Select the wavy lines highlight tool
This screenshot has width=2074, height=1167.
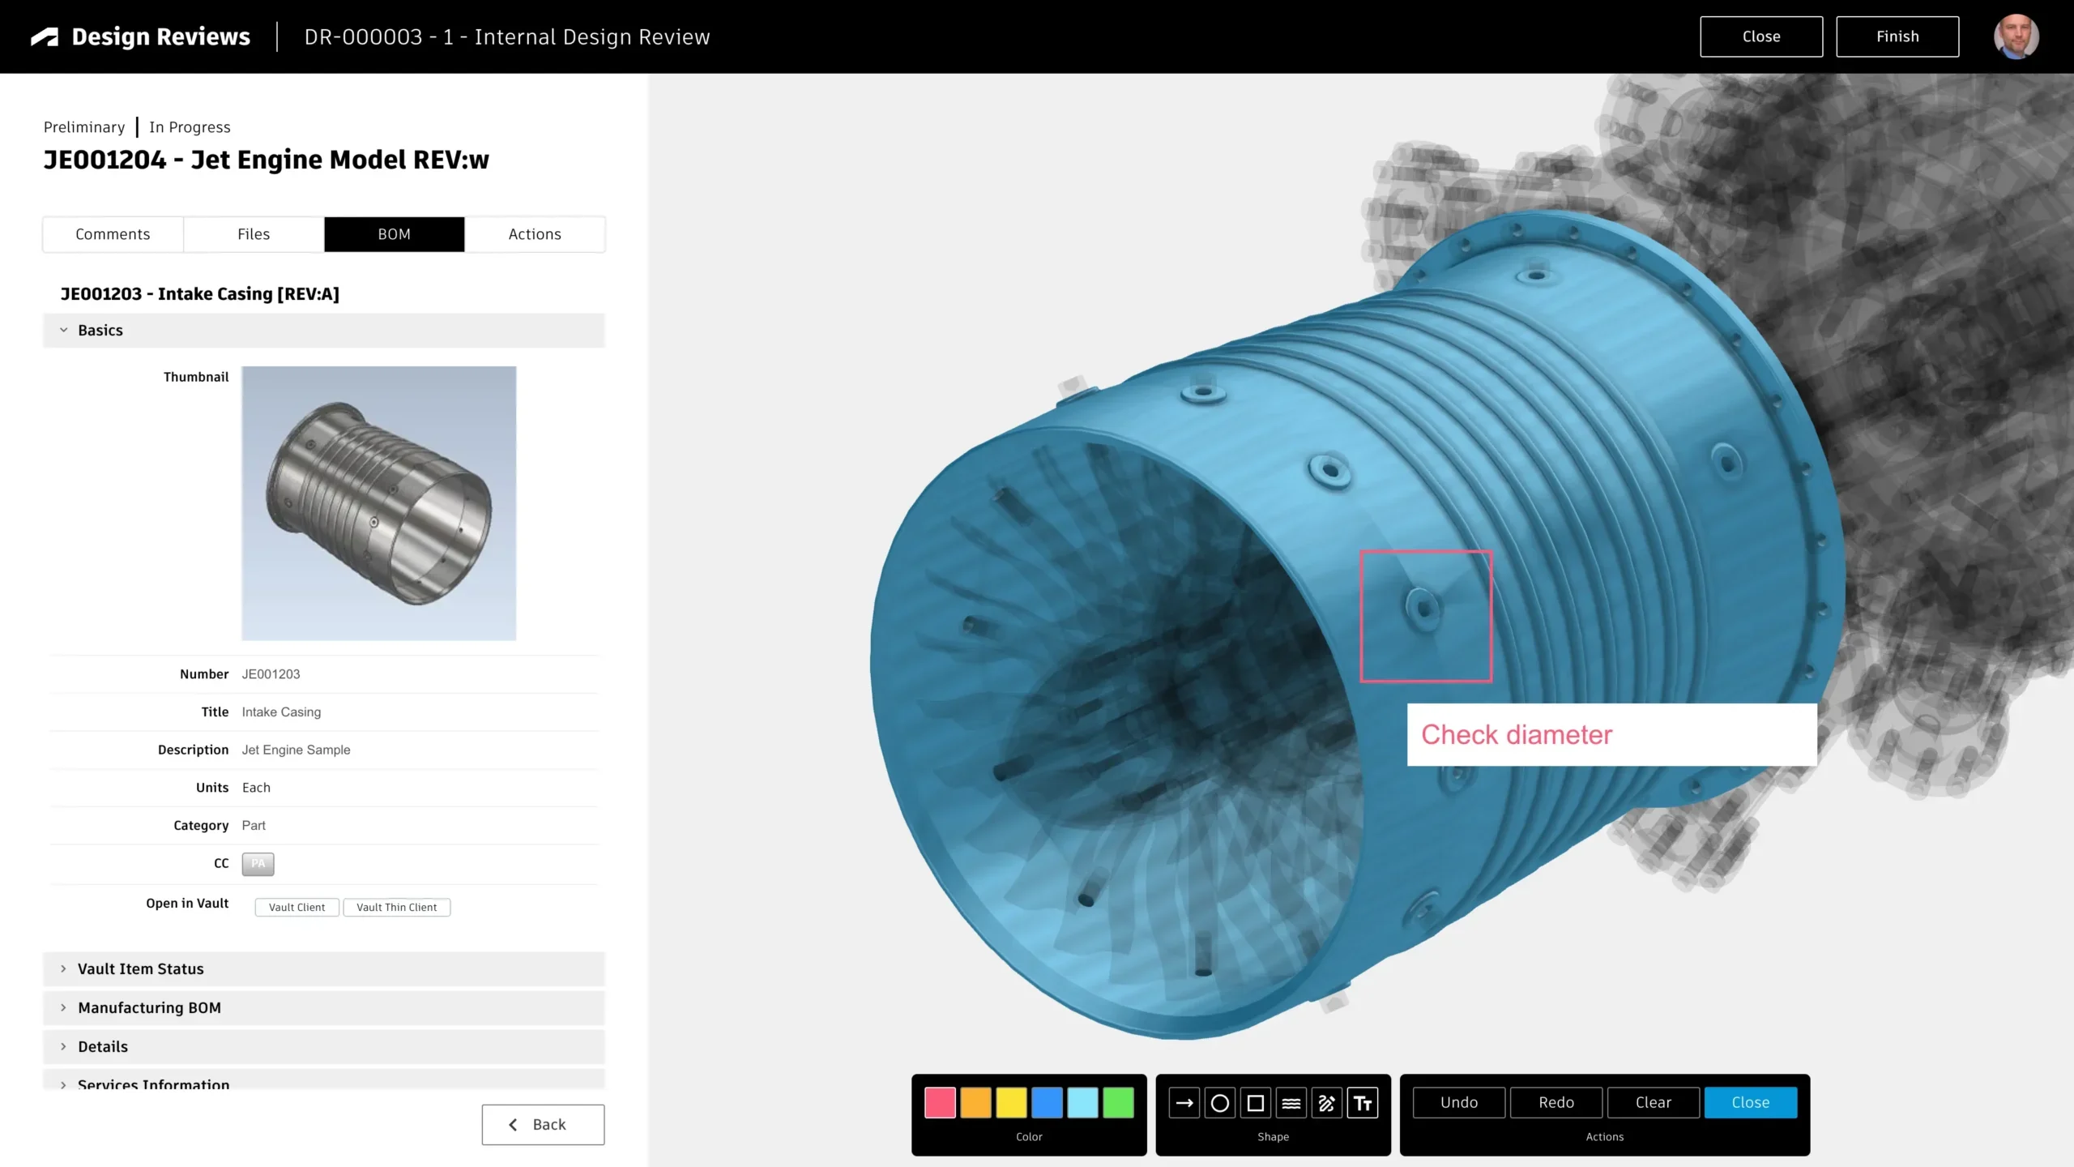(x=1291, y=1103)
